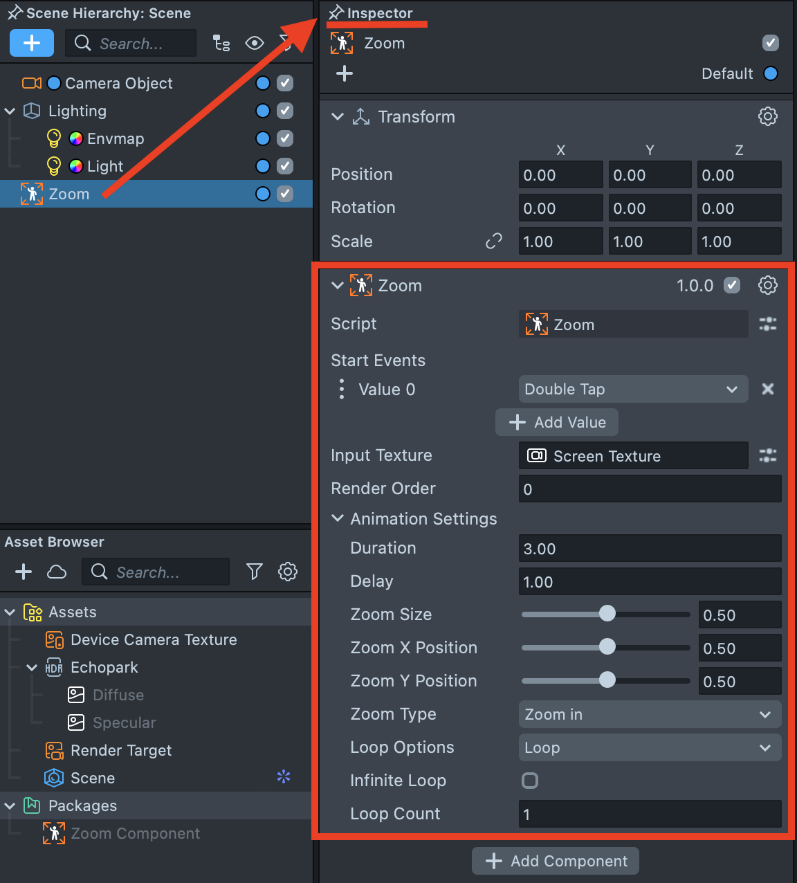797x883 pixels.
Task: Click Camera Object blue layer circle
Action: (x=263, y=83)
